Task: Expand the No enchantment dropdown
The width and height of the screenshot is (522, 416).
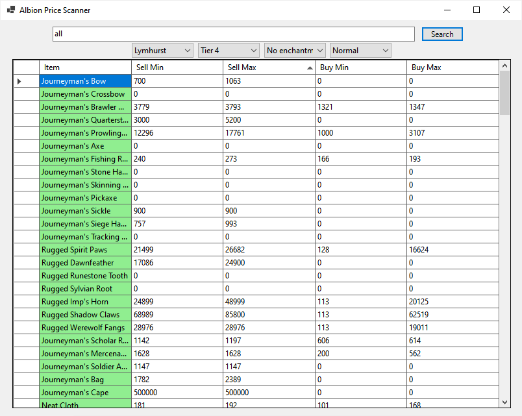Action: tap(295, 50)
